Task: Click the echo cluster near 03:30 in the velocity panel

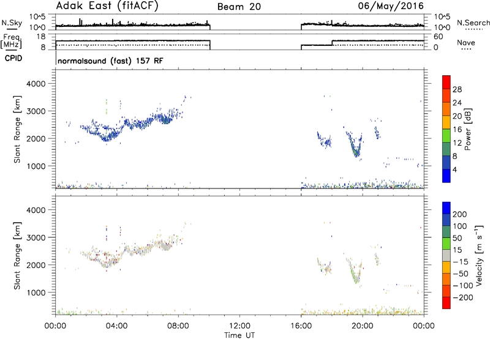Action: coord(107,260)
